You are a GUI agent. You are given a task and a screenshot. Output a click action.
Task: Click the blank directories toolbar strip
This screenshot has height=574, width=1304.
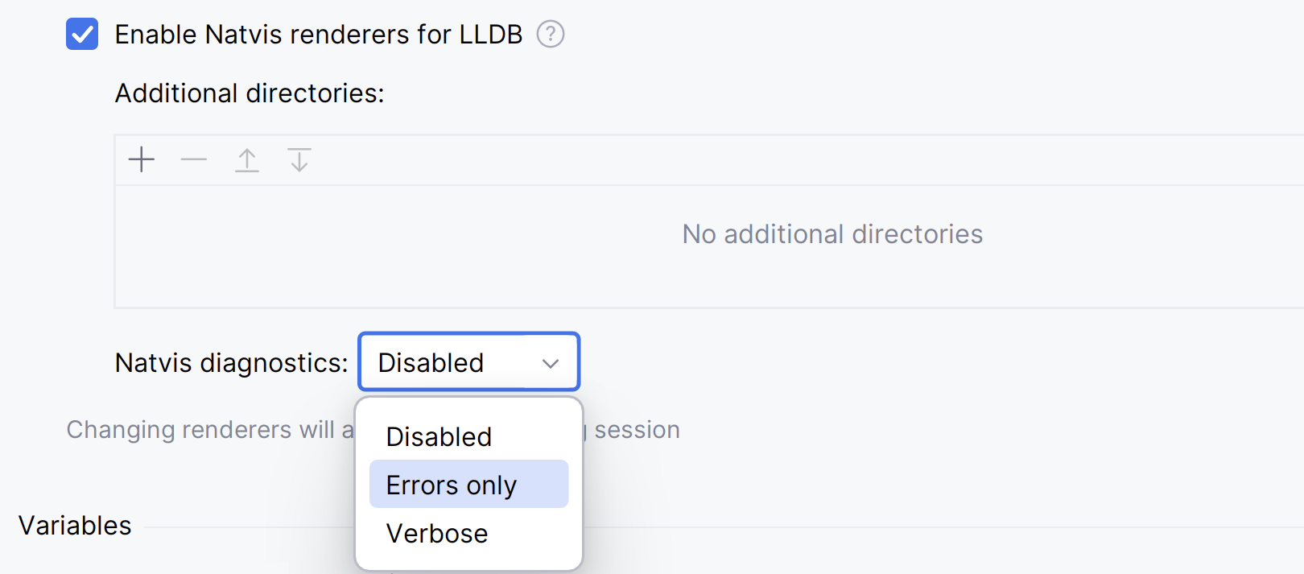(724, 159)
